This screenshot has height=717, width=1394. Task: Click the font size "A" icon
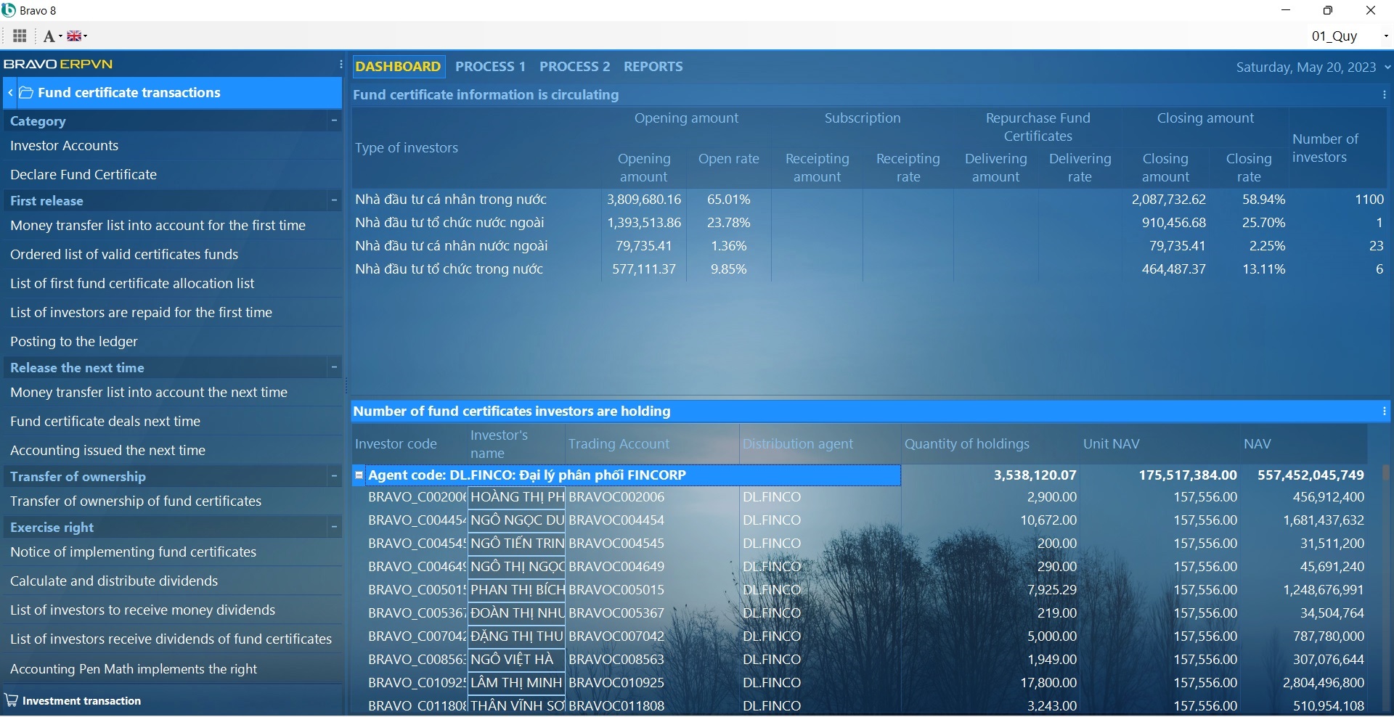pyautogui.click(x=49, y=35)
